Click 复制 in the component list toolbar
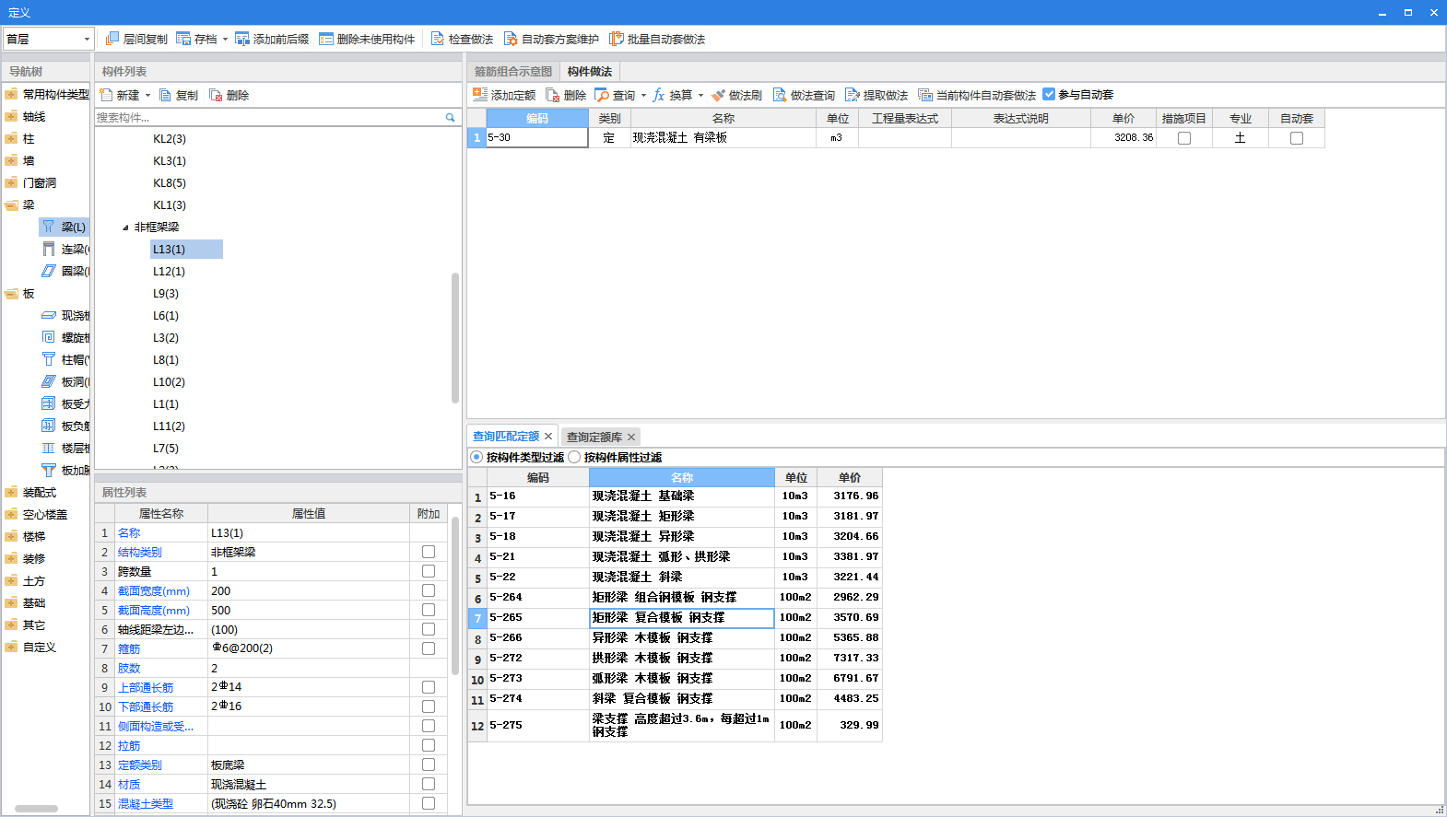1447x817 pixels. click(x=179, y=95)
